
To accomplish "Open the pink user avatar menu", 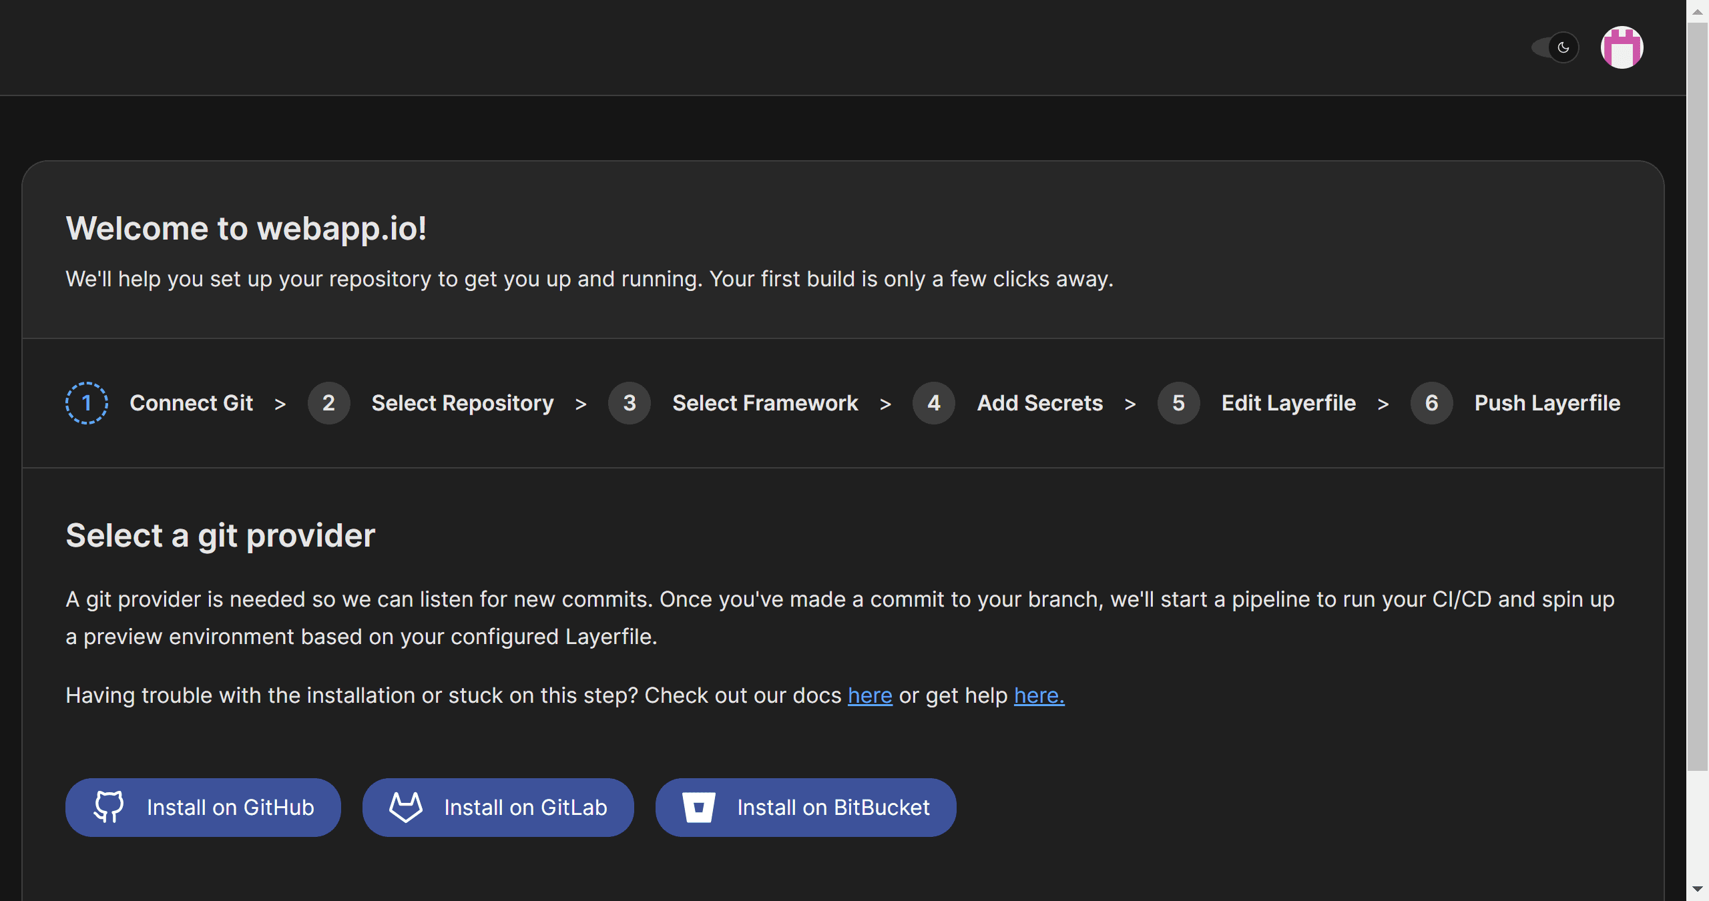I will (1622, 47).
